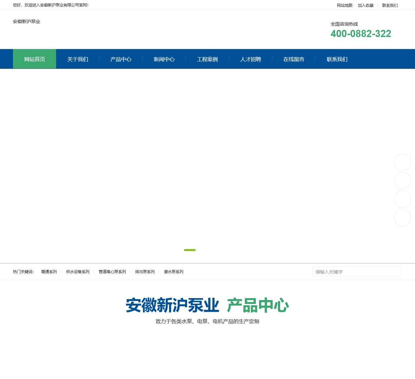Open the 产品中心 menu item
The height and width of the screenshot is (379, 415).
tap(121, 59)
